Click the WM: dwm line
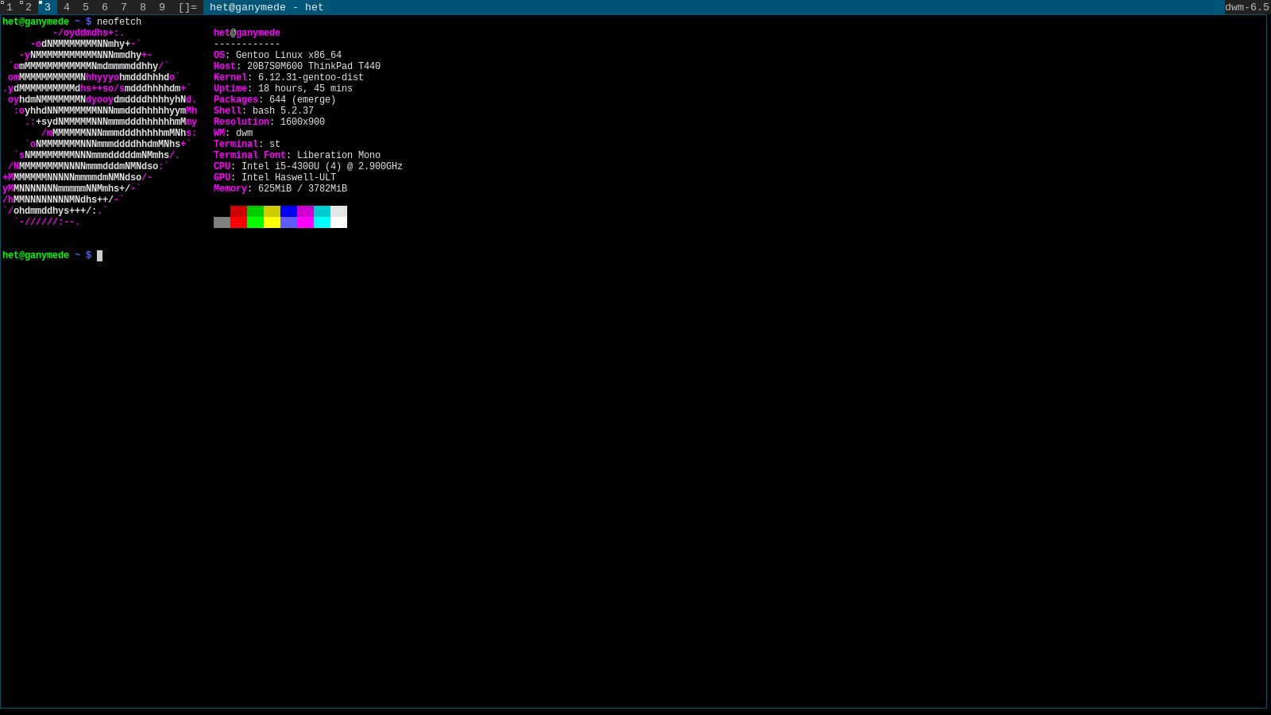Viewport: 1271px width, 715px height. point(233,133)
